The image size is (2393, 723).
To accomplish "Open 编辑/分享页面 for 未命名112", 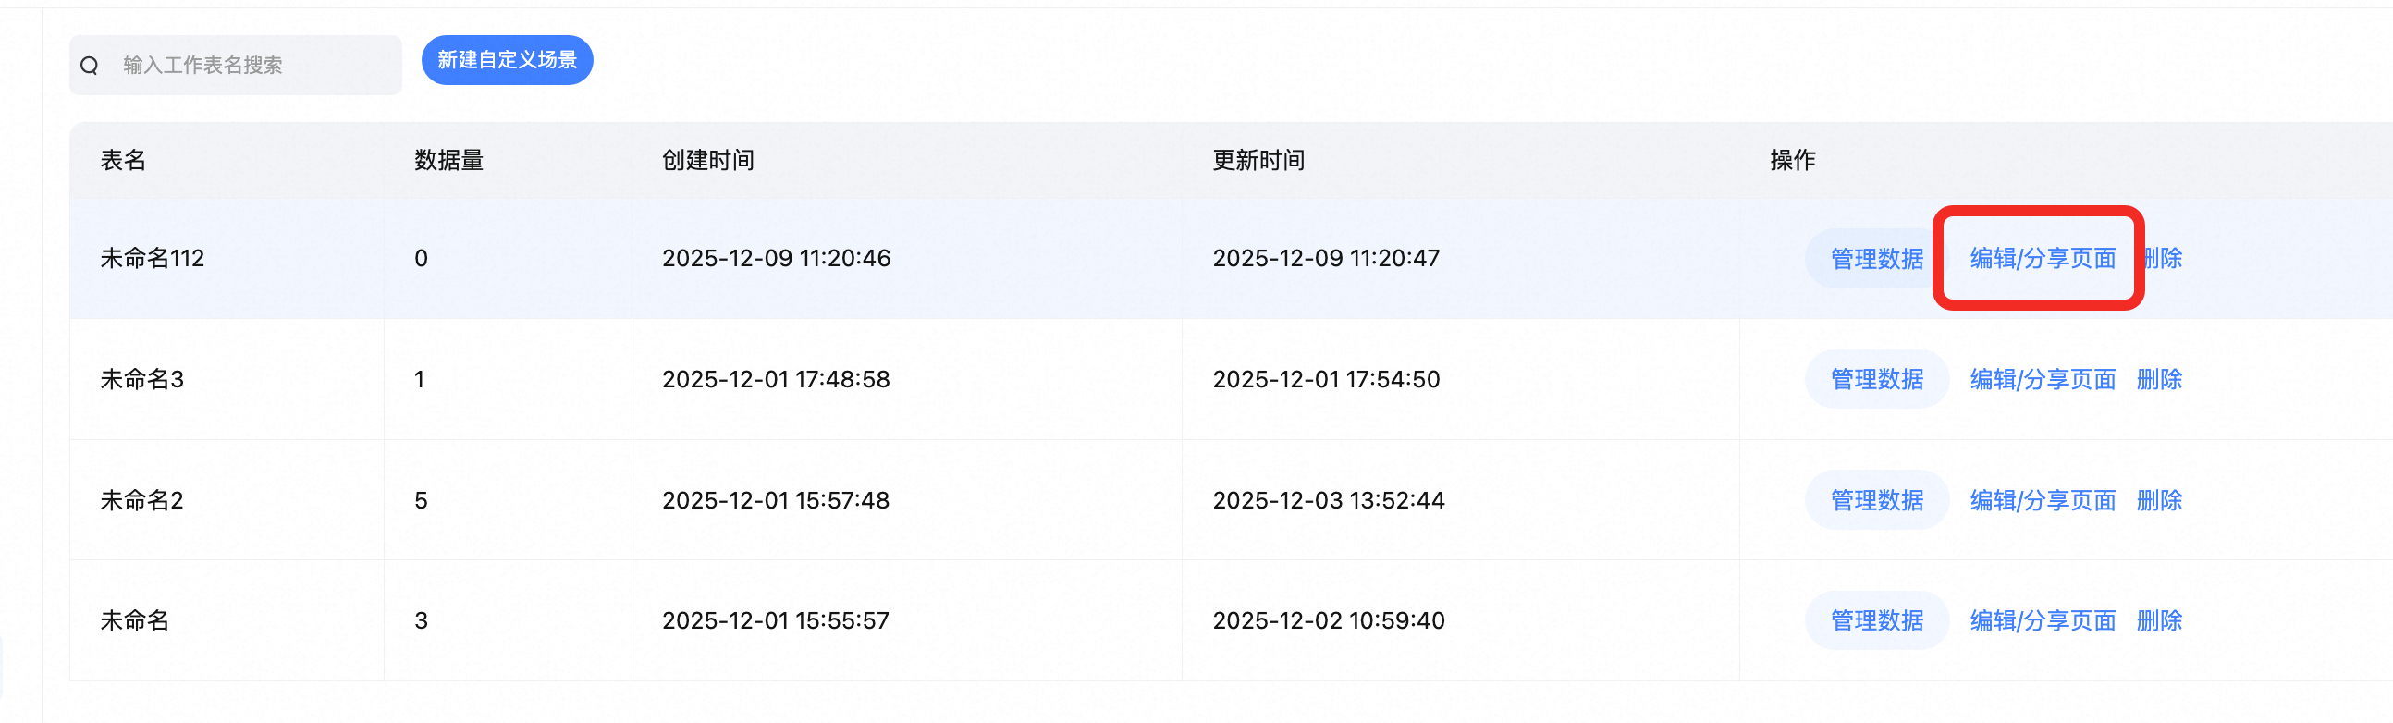I will [x=2042, y=258].
